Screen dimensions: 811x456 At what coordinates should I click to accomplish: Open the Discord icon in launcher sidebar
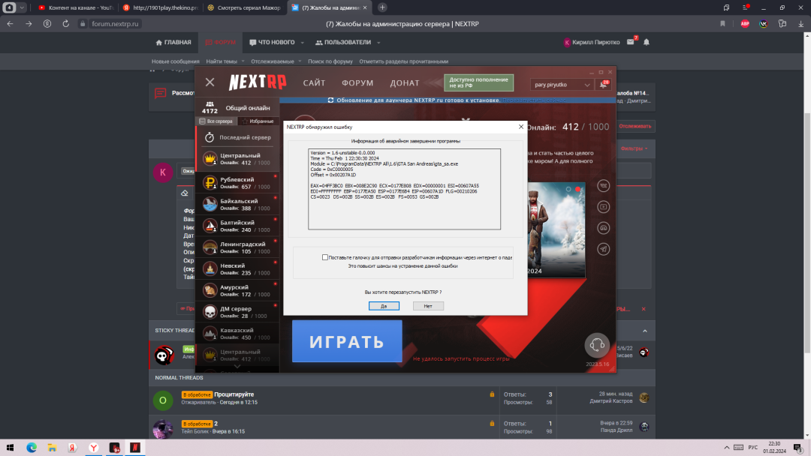[604, 228]
